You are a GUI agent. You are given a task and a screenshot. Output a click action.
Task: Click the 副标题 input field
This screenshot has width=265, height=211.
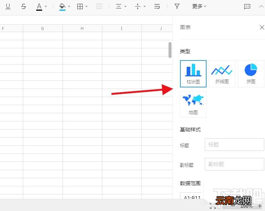(234, 164)
